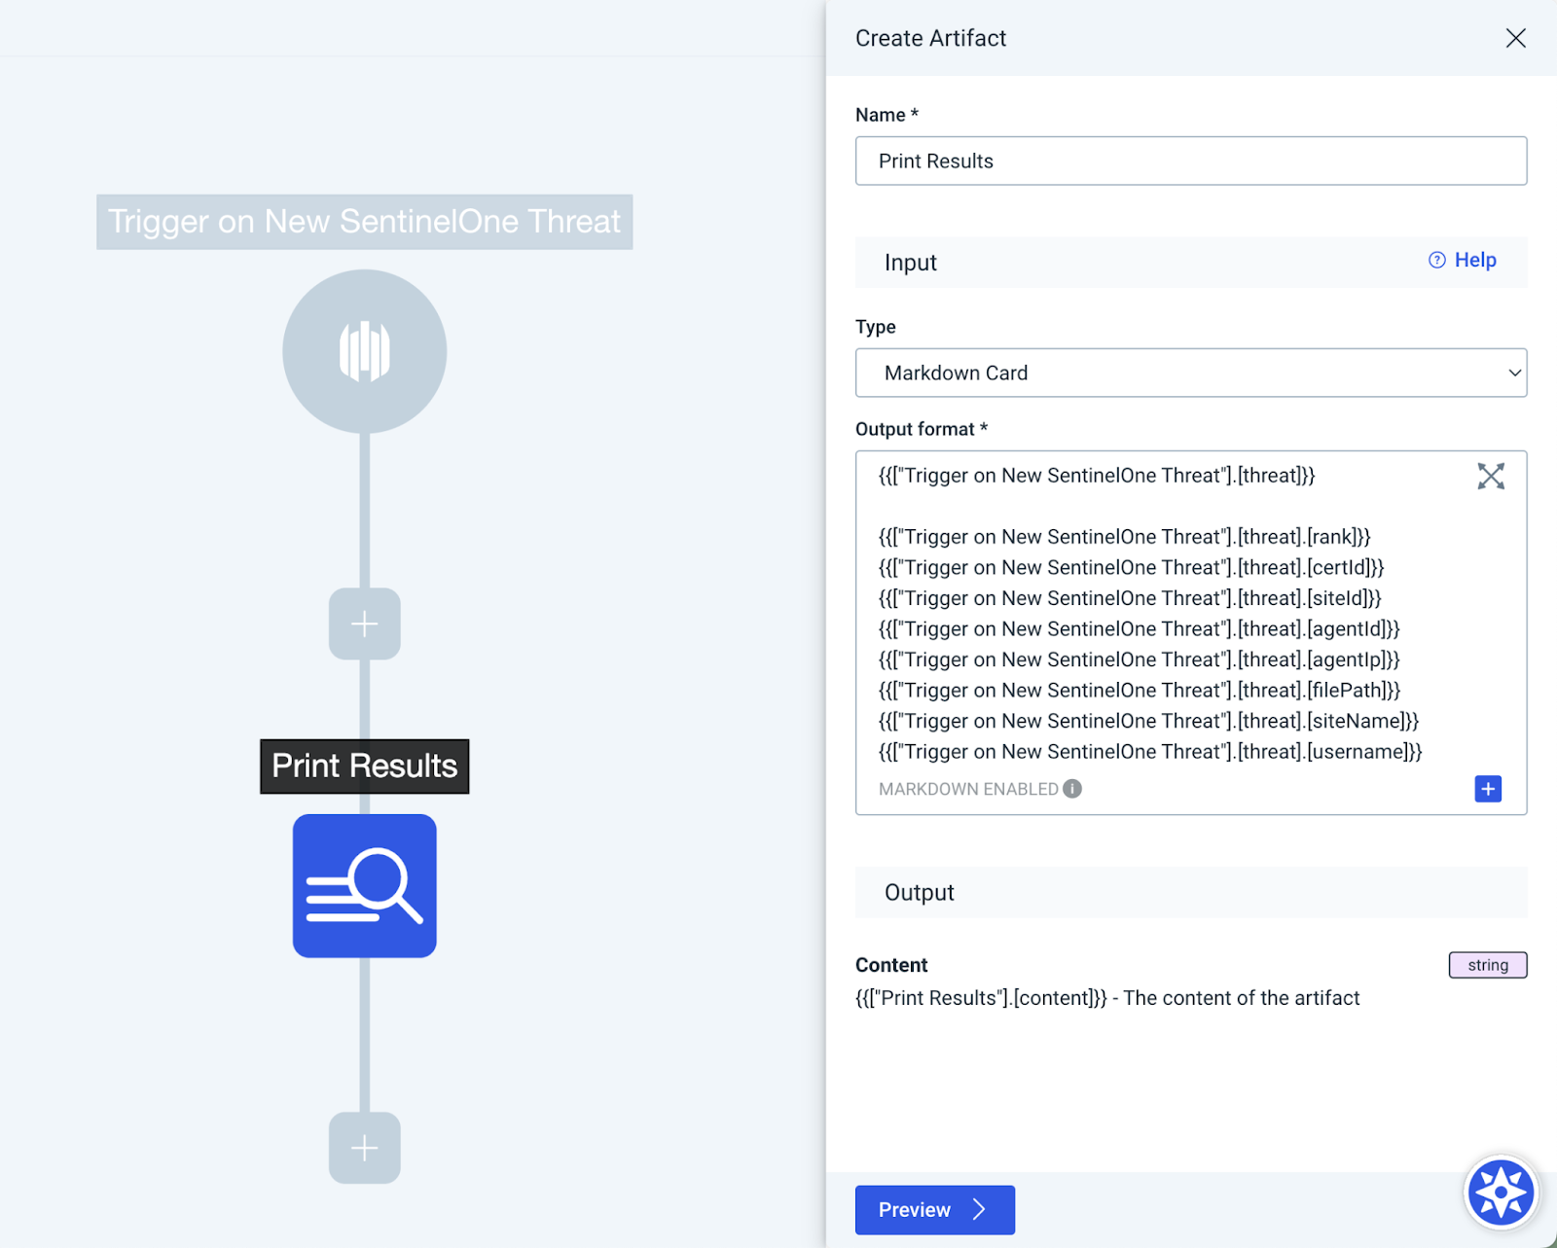
Task: Select the SentinelOne trigger node circle
Action: point(364,351)
